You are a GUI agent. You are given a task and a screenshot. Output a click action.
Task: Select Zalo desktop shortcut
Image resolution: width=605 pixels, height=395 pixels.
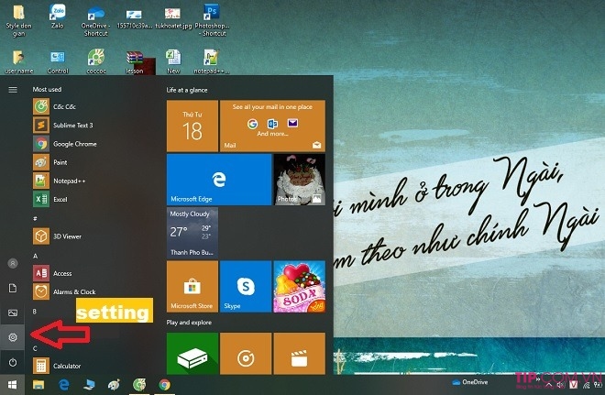point(58,16)
